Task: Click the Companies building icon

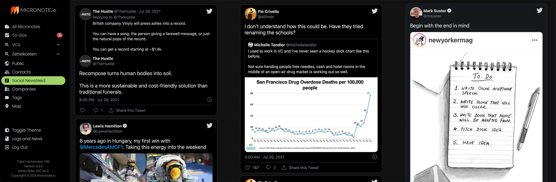Action: coord(7,89)
